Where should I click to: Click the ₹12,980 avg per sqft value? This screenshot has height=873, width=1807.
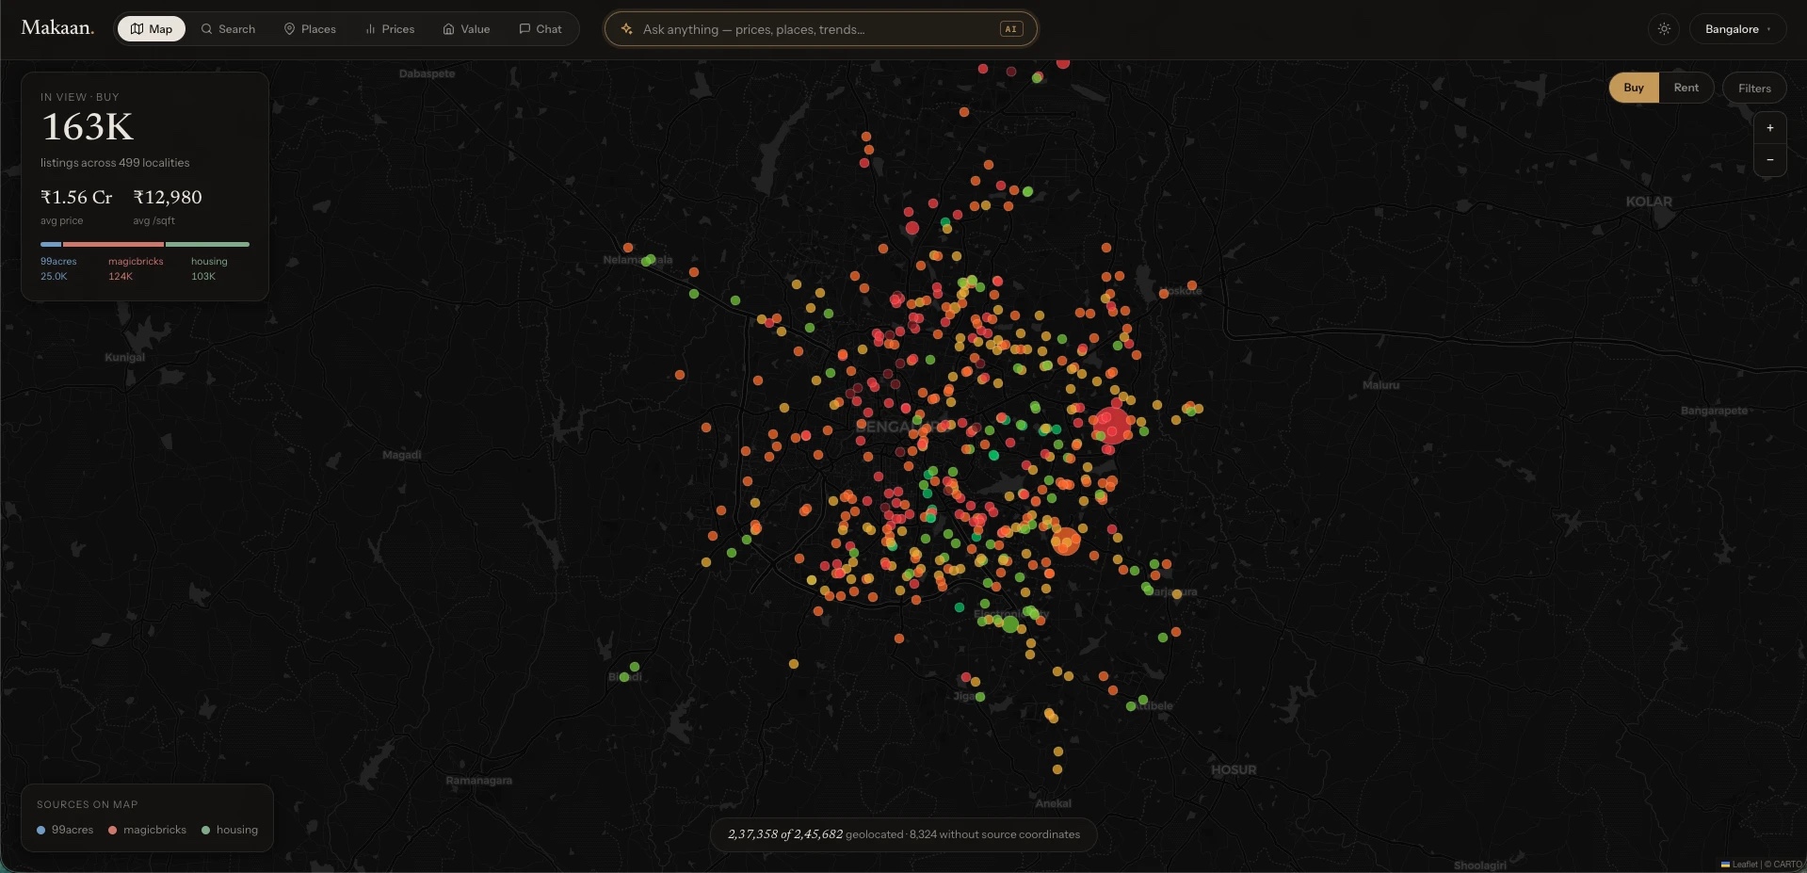(x=168, y=197)
